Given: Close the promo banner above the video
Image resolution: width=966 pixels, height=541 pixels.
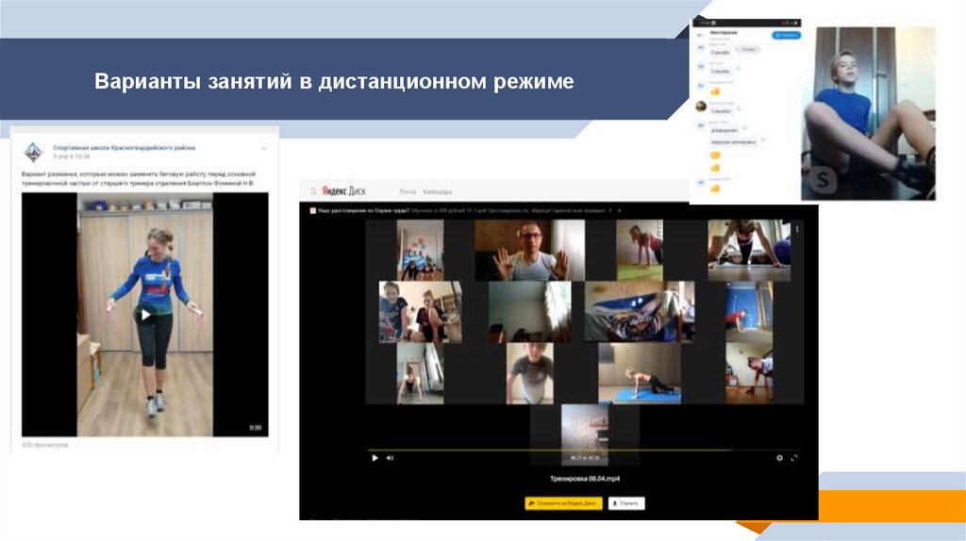Looking at the screenshot, I should point(619,210).
